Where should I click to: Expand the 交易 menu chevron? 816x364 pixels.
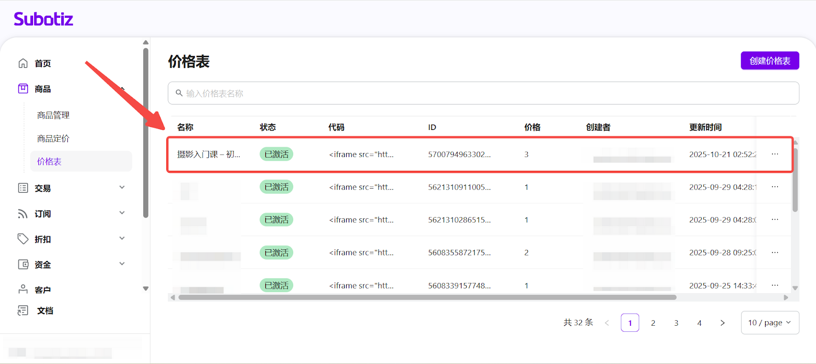pos(122,187)
